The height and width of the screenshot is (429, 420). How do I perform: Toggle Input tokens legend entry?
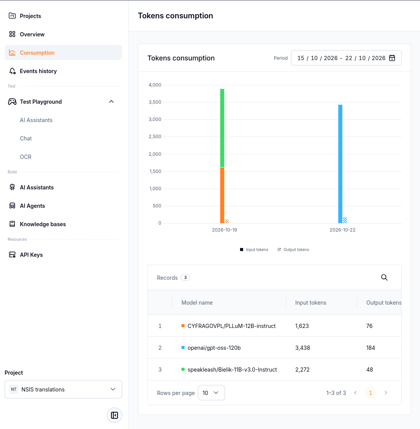pos(254,250)
